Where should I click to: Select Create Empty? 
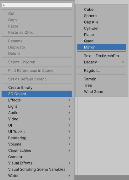[x=37, y=87]
